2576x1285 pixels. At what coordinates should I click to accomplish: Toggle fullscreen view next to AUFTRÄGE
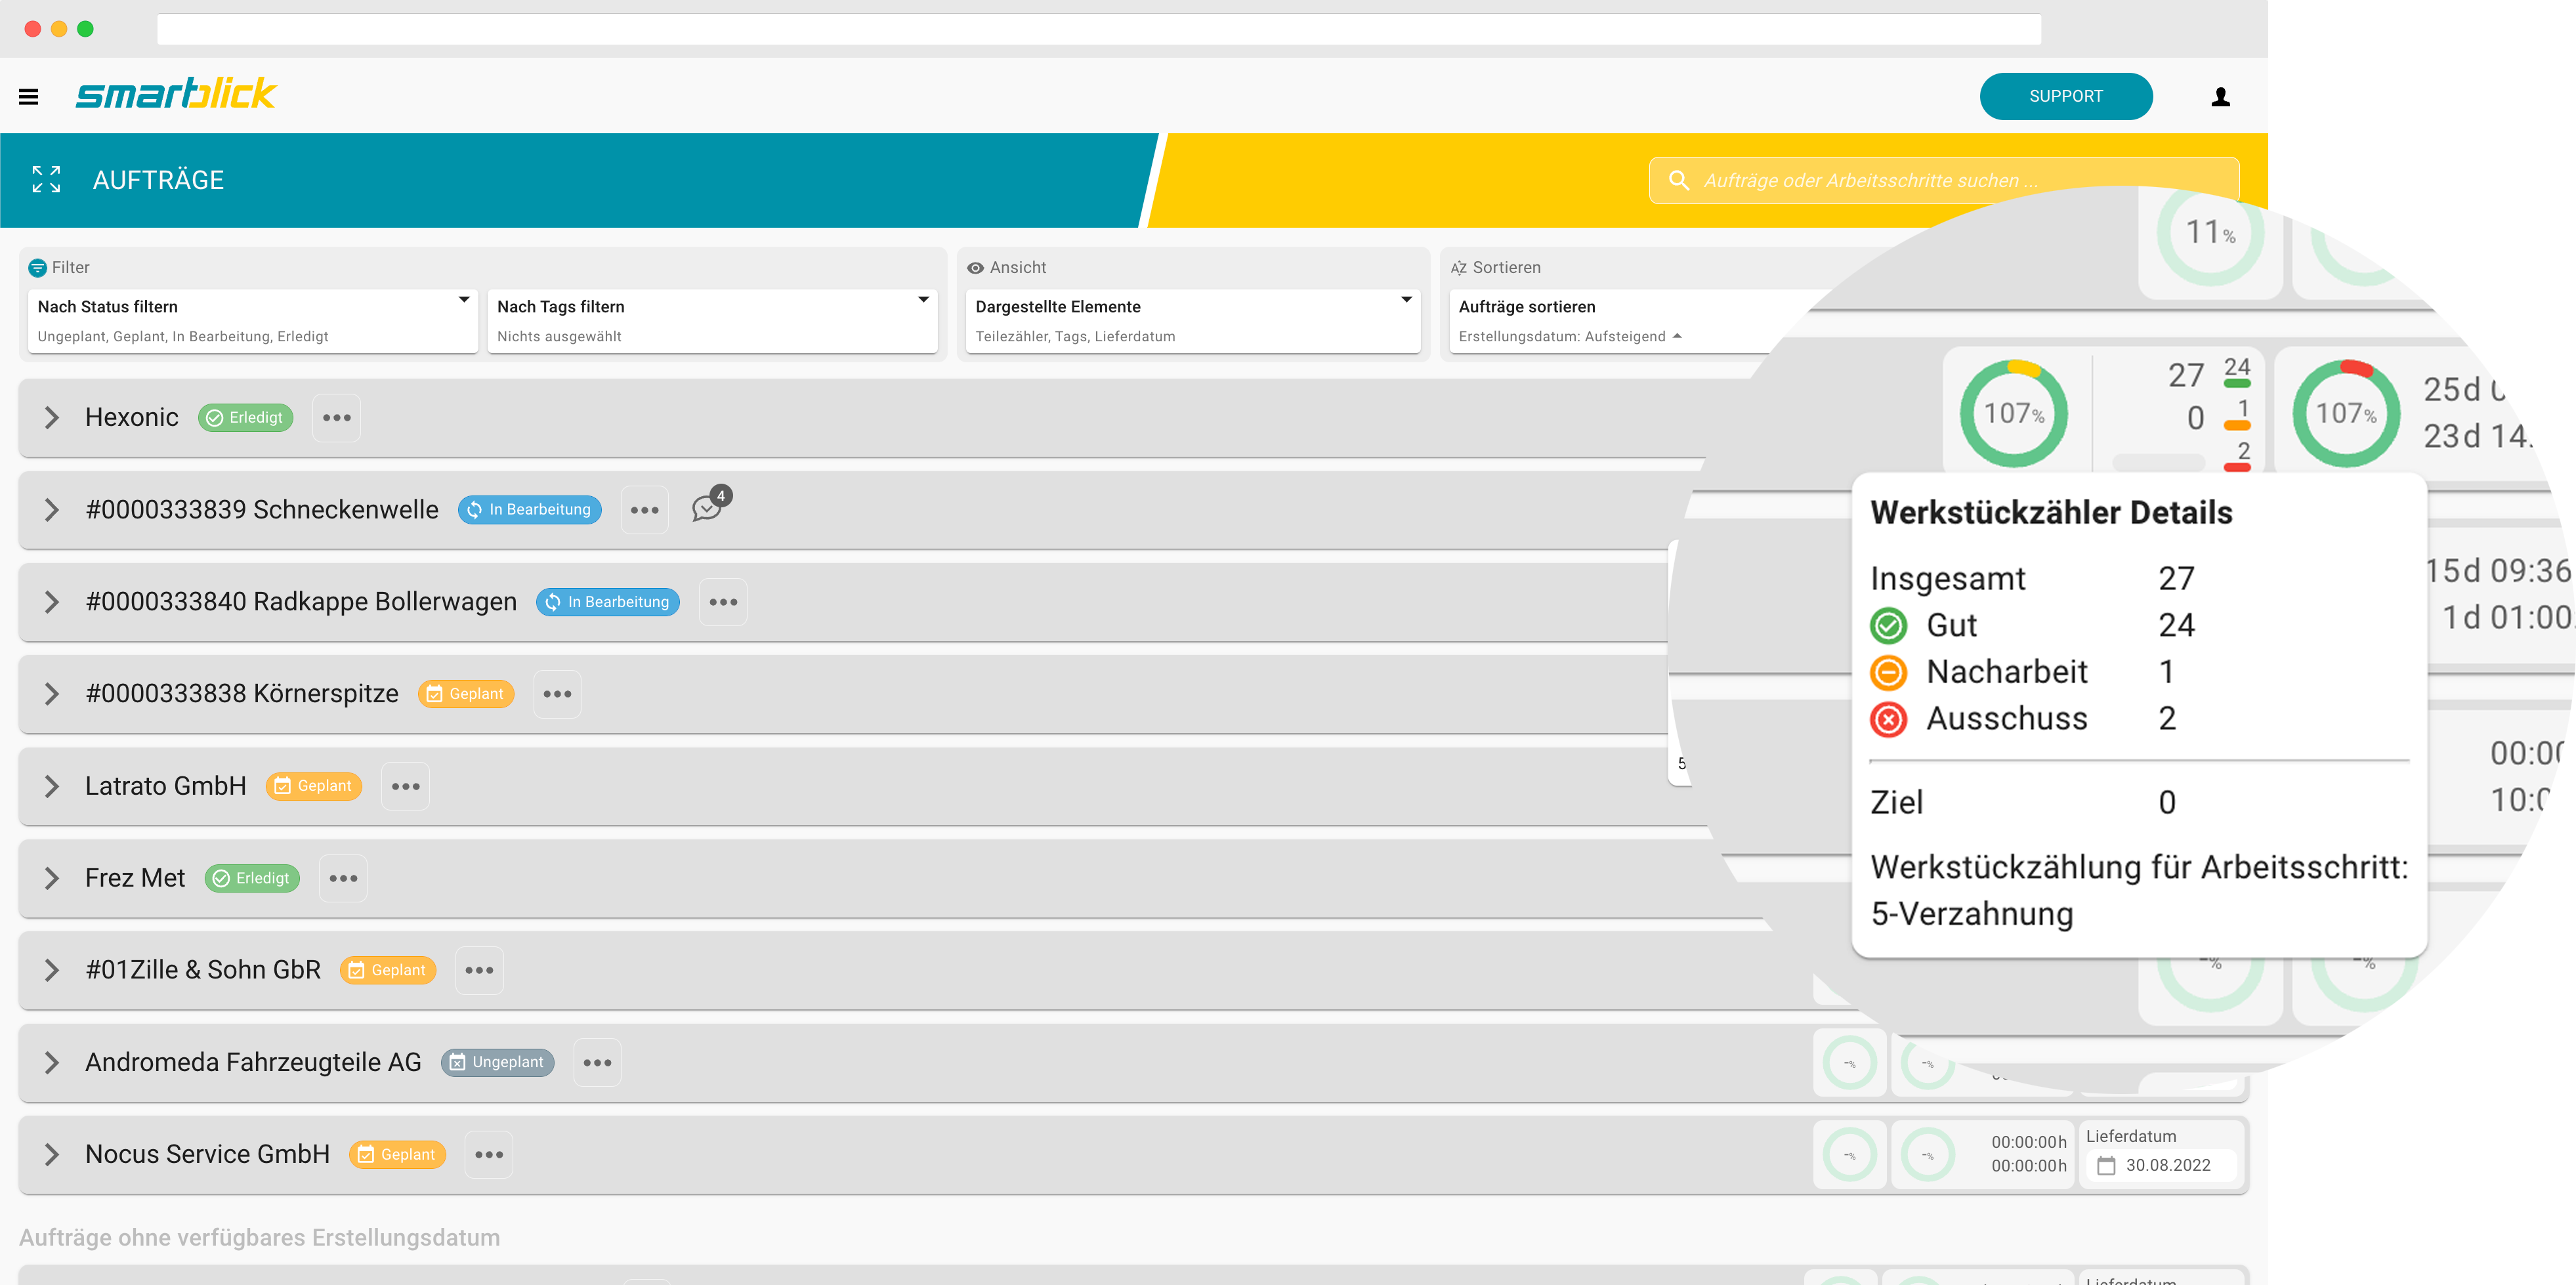(x=46, y=179)
